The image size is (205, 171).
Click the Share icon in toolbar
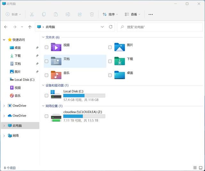(x=80, y=14)
